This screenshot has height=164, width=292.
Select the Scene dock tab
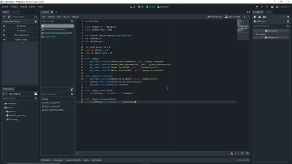point(5,12)
